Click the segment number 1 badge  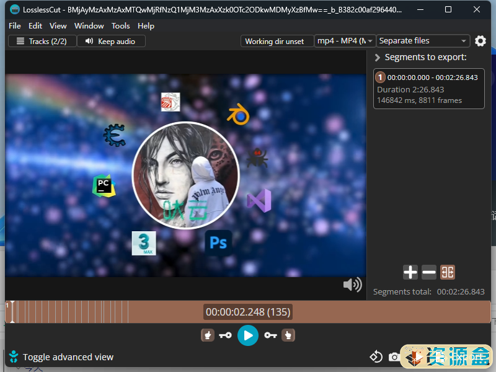coord(380,77)
